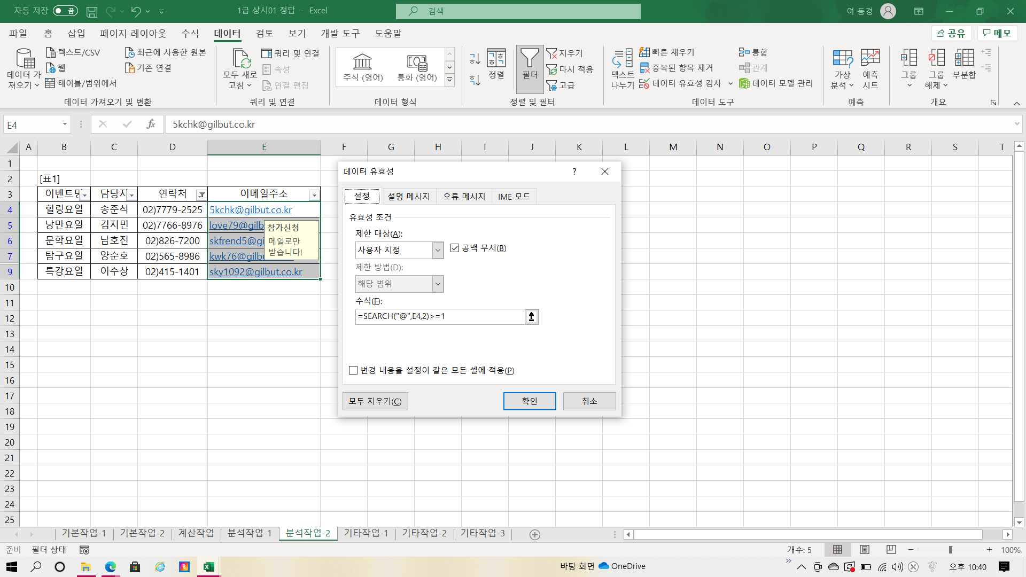Click the zoom slider handle
The height and width of the screenshot is (577, 1026).
pos(950,550)
